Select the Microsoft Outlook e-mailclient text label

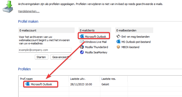pos(96,37)
